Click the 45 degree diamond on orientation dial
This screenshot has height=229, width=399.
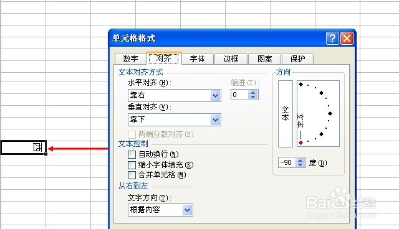(322, 93)
